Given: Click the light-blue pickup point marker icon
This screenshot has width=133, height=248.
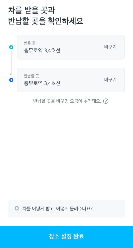Looking at the screenshot, I should pos(11,47).
